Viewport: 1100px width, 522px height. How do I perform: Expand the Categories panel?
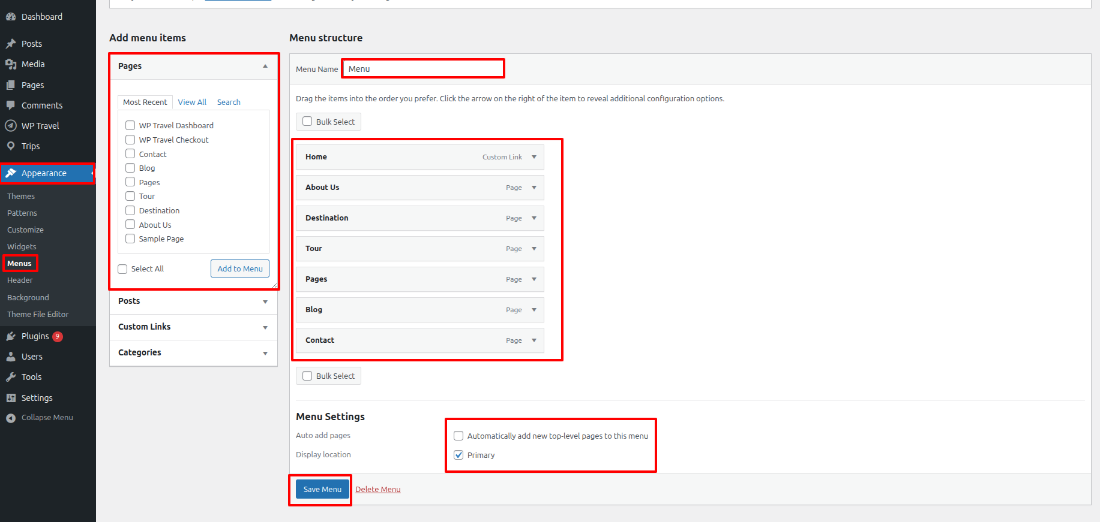coord(265,353)
